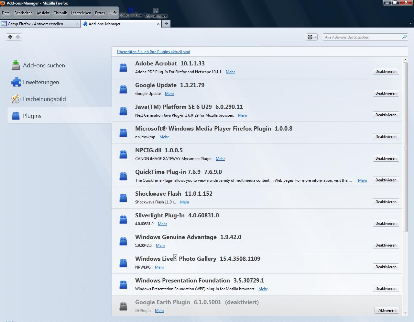Click the Tab-Gruppen toolbar icon

[156, 11]
